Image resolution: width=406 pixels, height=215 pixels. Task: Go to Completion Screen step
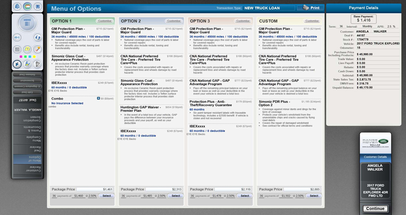(x=27, y=119)
